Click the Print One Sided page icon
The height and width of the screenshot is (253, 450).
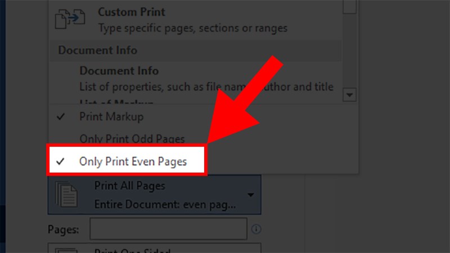tap(67, 249)
